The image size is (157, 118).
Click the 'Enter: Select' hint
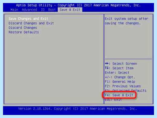tap(117, 73)
